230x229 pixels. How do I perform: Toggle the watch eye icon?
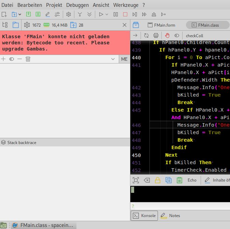coord(12,59)
